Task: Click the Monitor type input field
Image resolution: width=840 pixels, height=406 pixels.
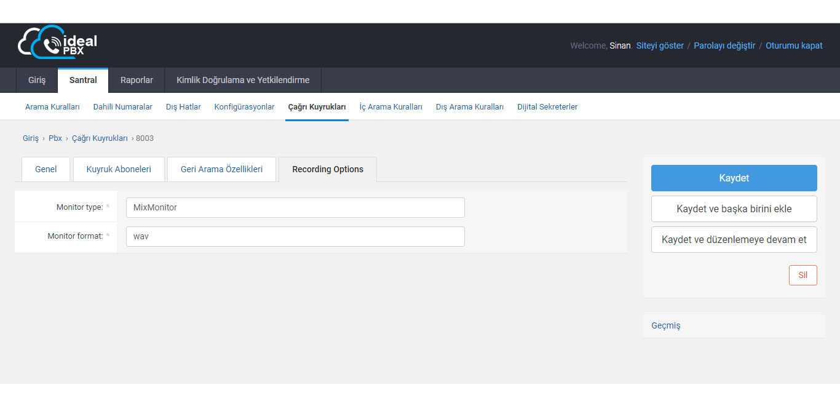Action: point(295,207)
